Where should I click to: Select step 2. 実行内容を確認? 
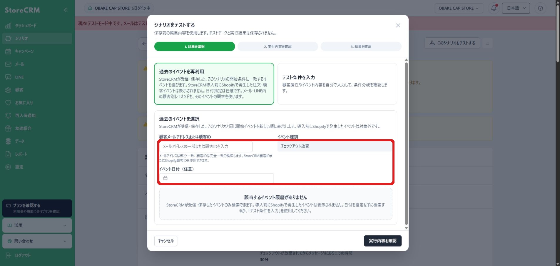[x=278, y=46]
